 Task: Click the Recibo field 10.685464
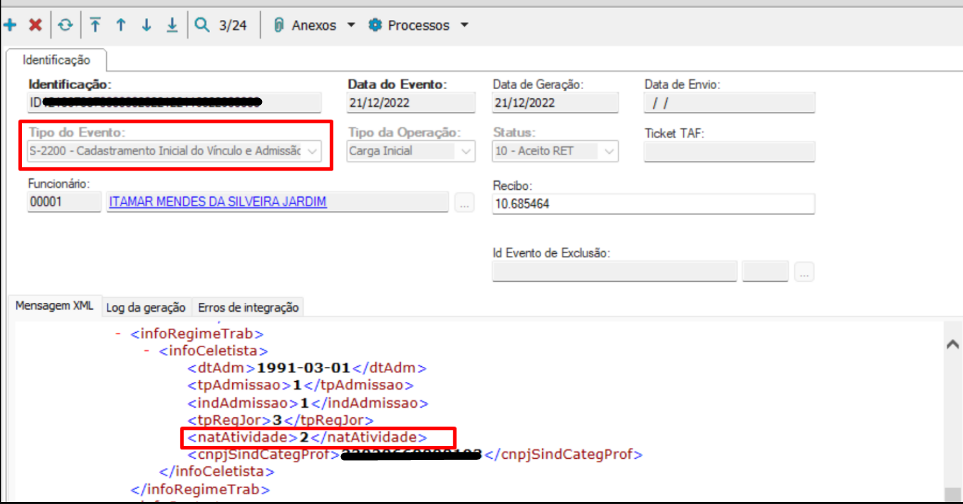click(x=653, y=204)
